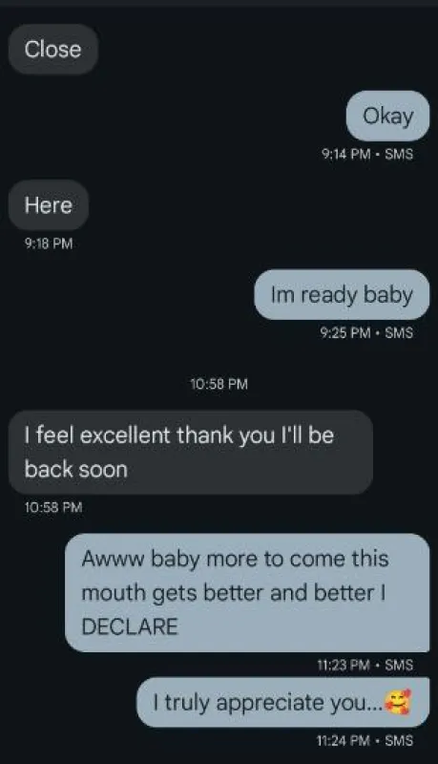Select the "Okay" sent message bubble
Screen dimensions: 438x764
[387, 116]
